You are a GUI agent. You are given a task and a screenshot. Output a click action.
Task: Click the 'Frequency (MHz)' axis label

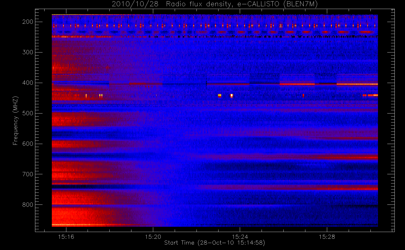click(x=16, y=120)
